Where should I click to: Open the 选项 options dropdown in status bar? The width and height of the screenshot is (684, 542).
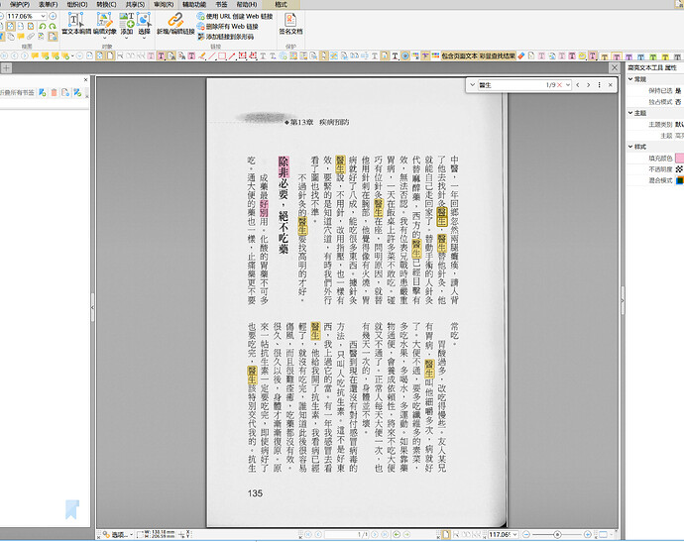click(119, 535)
